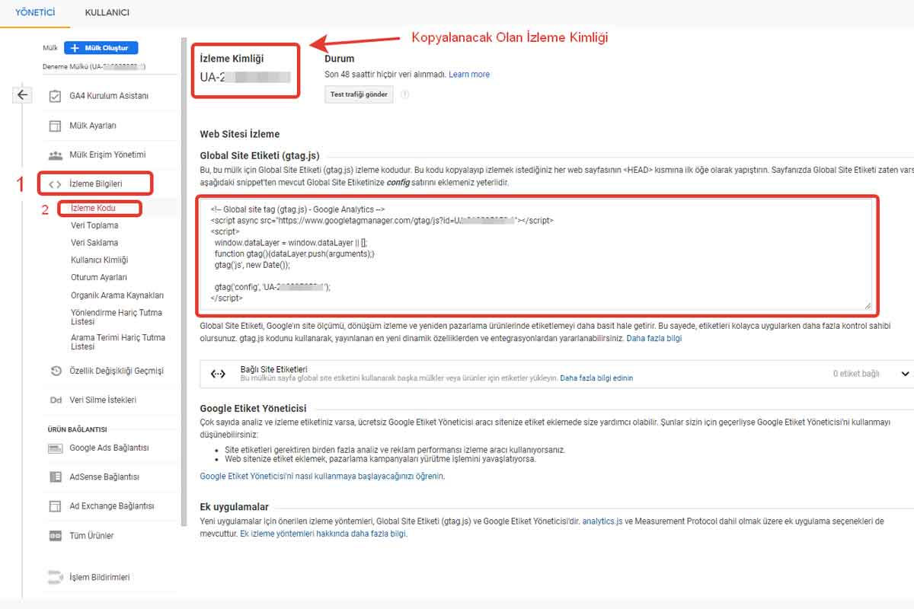This screenshot has height=609, width=914.
Task: Click the sidebar vertical scrollbar
Action: (184, 282)
